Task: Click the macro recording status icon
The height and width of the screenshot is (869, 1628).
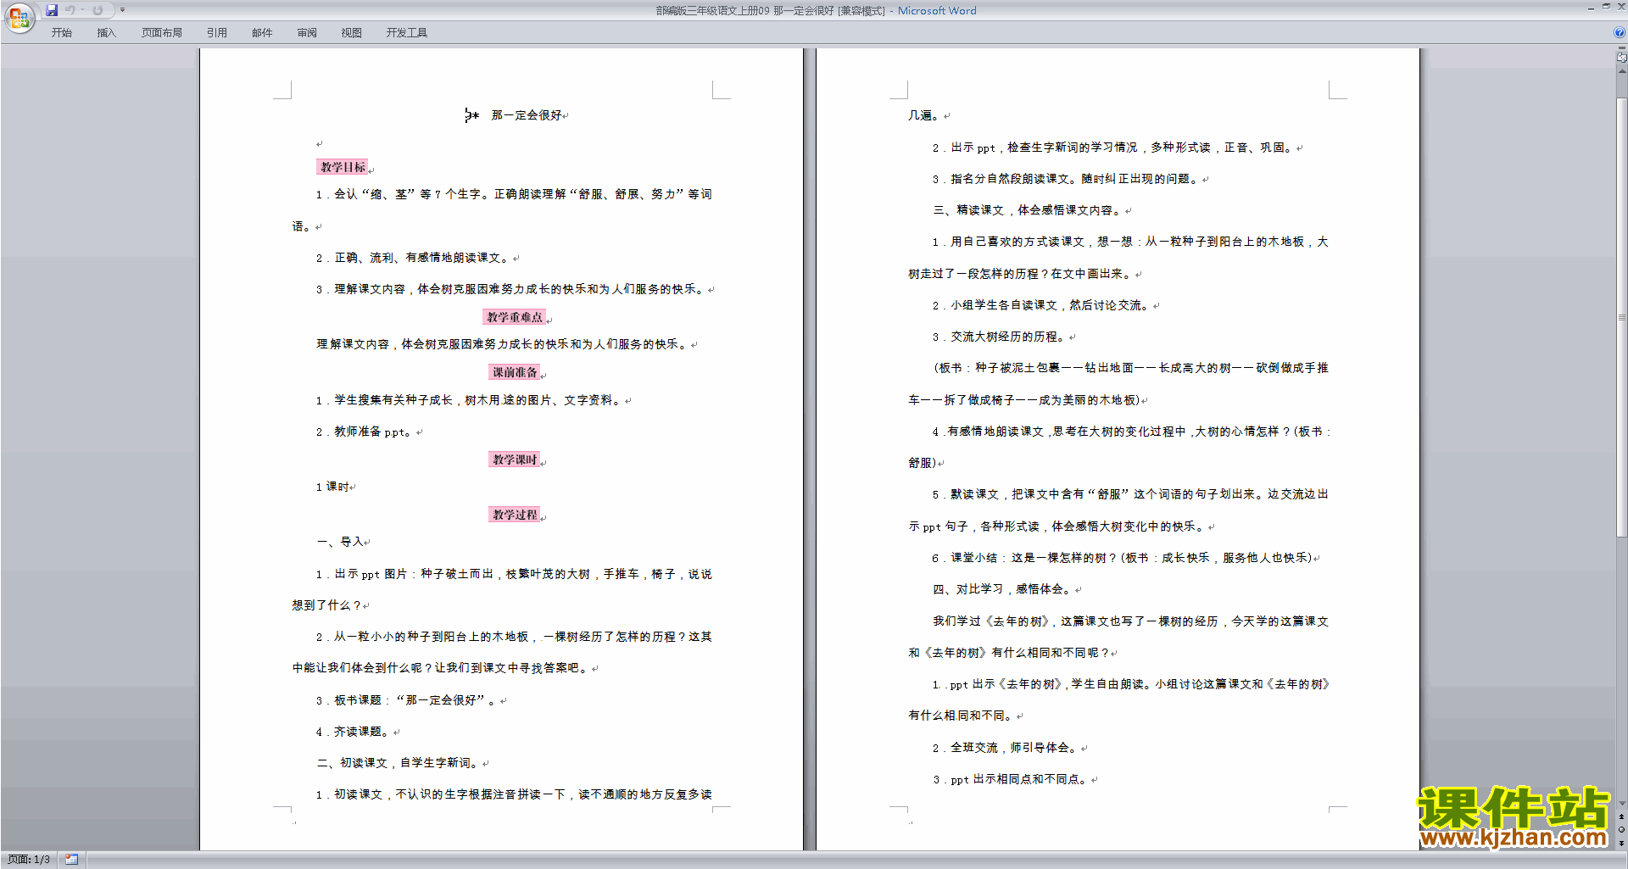Action: [72, 860]
